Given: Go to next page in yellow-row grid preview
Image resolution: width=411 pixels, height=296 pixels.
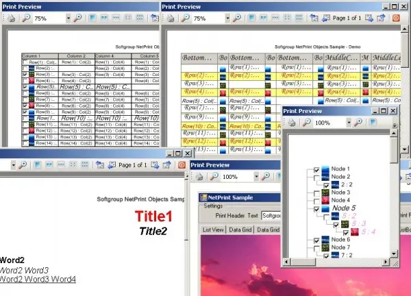Looking at the screenshot, I should pos(369,18).
